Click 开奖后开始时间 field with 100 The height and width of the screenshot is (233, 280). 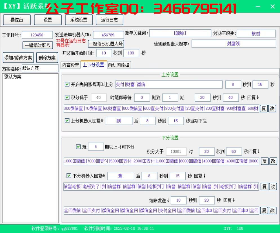pos(131,53)
